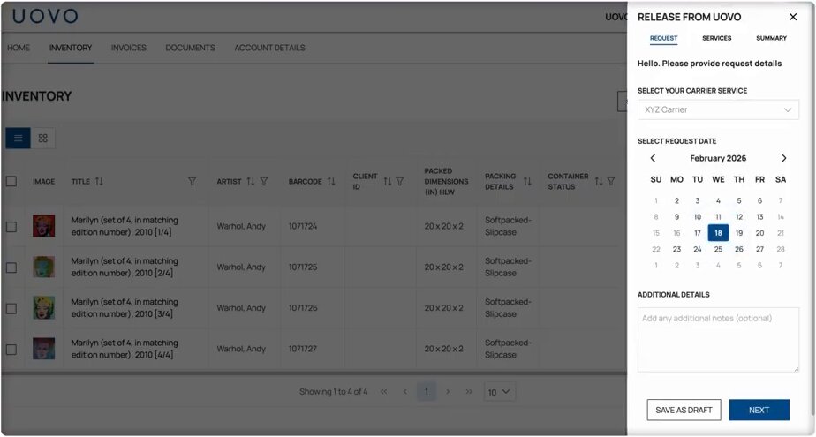
Task: Pick February 27 as request date
Action: click(x=759, y=249)
